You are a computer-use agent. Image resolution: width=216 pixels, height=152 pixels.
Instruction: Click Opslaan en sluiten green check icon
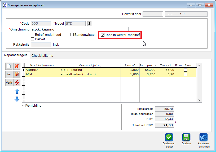pyautogui.click(x=169, y=137)
